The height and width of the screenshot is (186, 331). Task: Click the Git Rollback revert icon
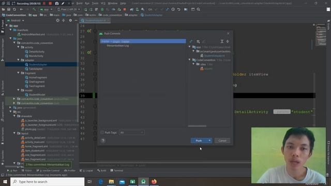[179, 9]
